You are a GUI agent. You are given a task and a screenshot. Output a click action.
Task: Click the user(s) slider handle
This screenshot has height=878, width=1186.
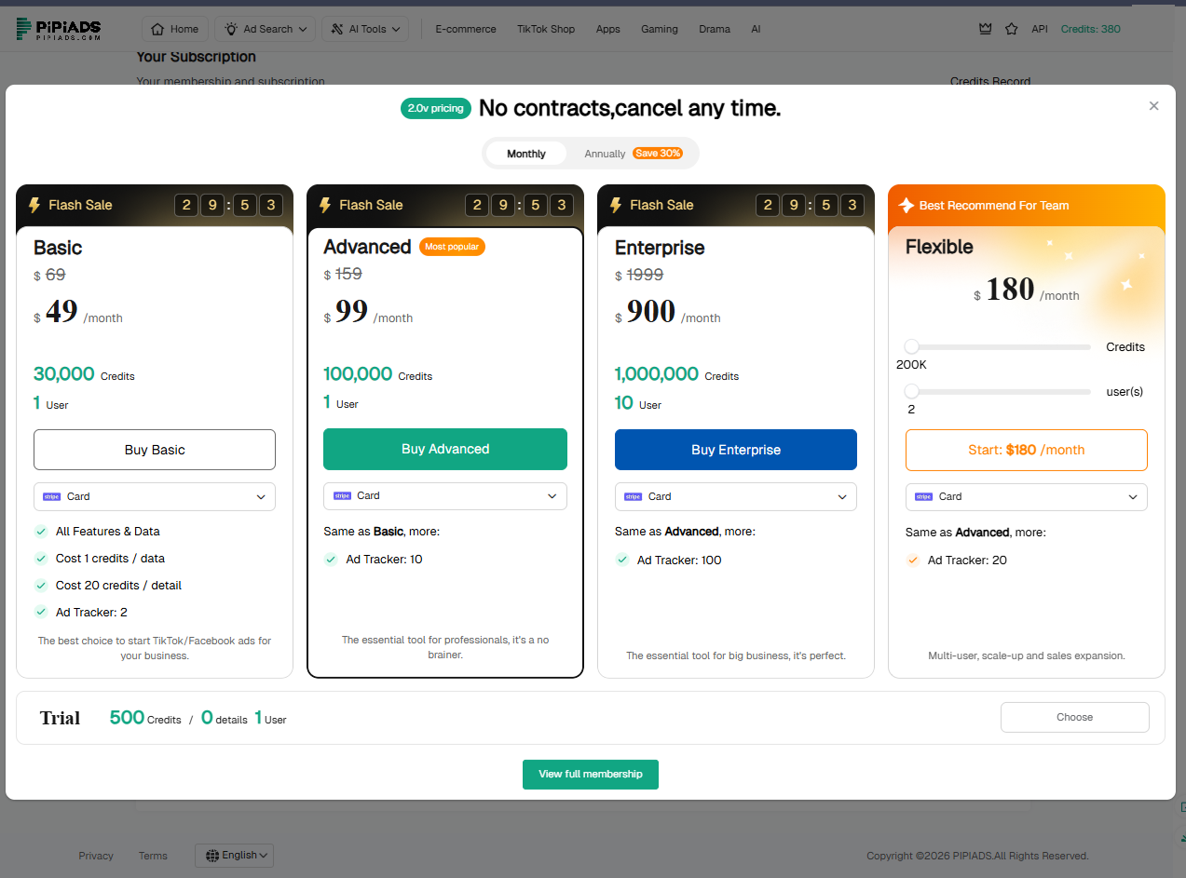click(x=911, y=391)
